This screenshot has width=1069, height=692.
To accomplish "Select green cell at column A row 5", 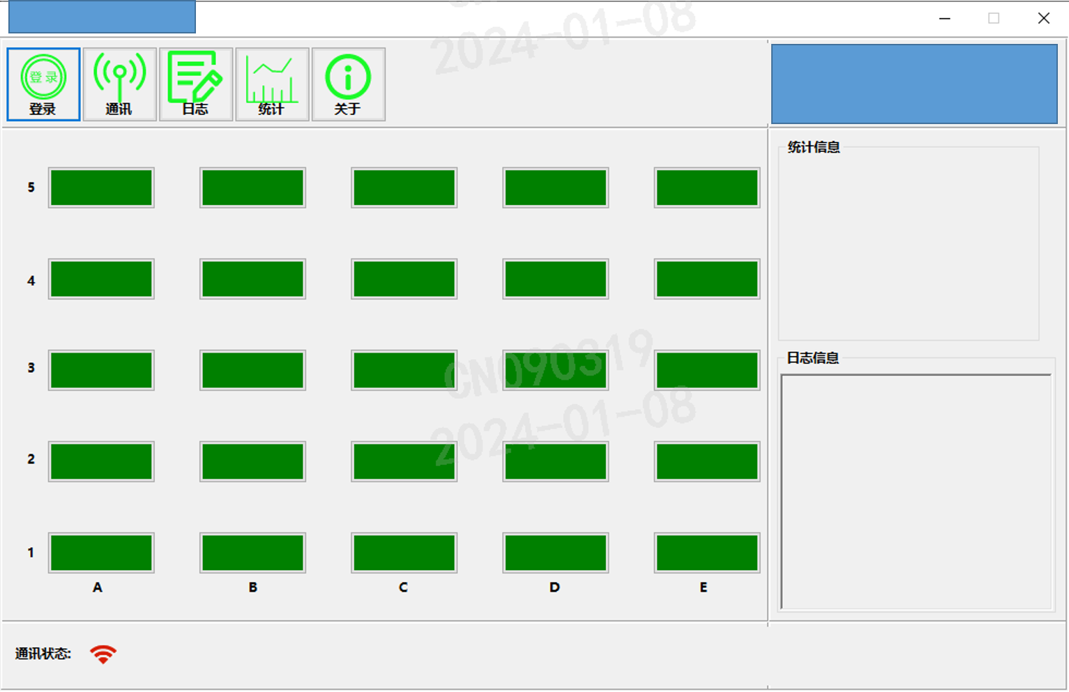I will point(101,187).
